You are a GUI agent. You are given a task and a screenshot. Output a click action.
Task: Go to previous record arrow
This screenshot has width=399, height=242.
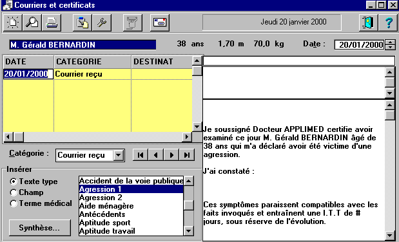(156, 155)
